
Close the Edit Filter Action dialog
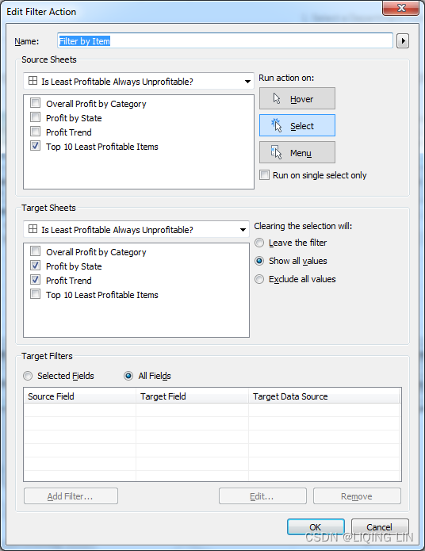click(x=400, y=8)
